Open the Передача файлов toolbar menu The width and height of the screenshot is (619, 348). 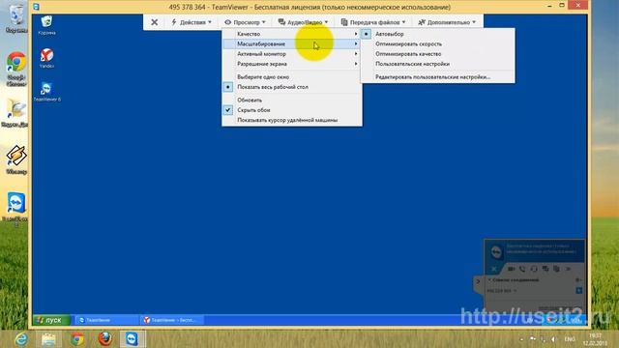point(373,22)
